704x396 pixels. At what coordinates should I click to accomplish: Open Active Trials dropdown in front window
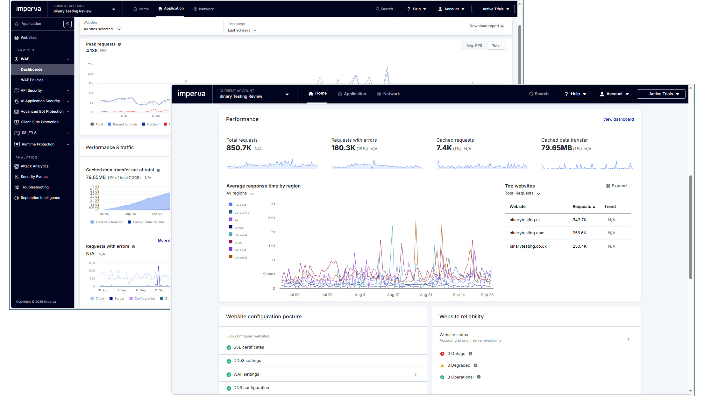click(661, 94)
